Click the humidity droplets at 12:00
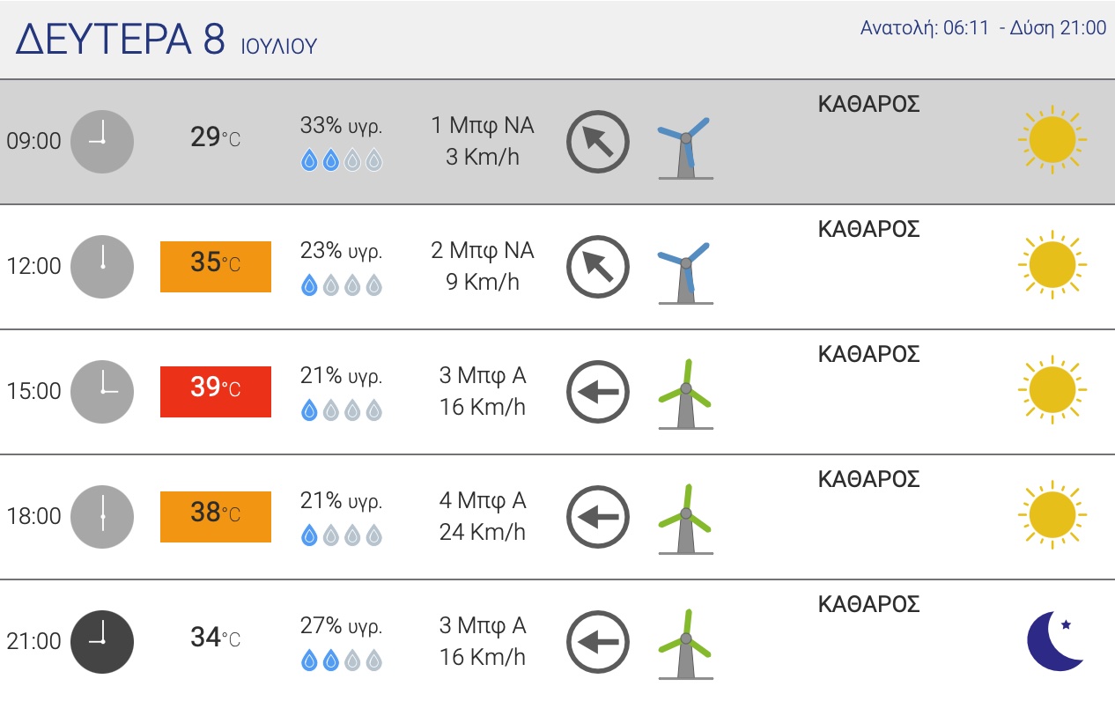Image resolution: width=1115 pixels, height=701 pixels. pos(342,285)
